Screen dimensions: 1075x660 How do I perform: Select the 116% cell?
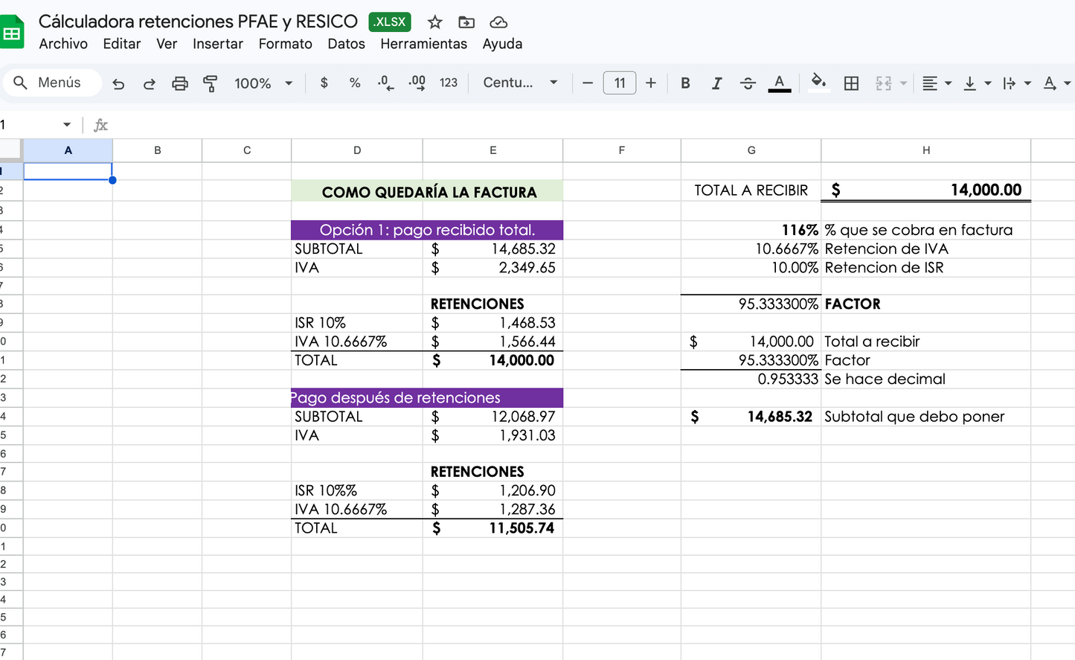pyautogui.click(x=751, y=230)
